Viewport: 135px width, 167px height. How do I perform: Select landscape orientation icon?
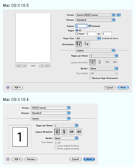(x=87, y=44)
